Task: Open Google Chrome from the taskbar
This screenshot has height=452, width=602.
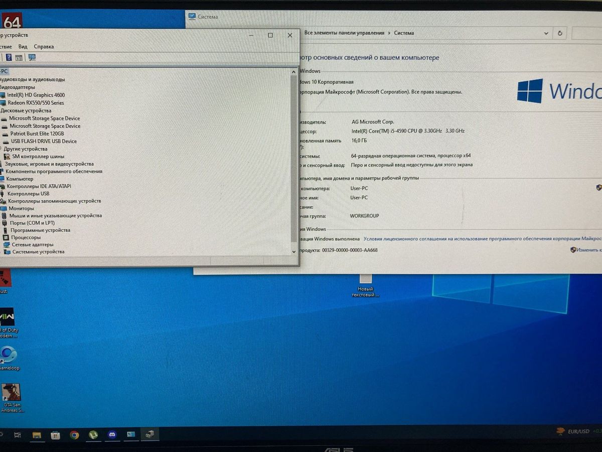Action: (x=74, y=435)
